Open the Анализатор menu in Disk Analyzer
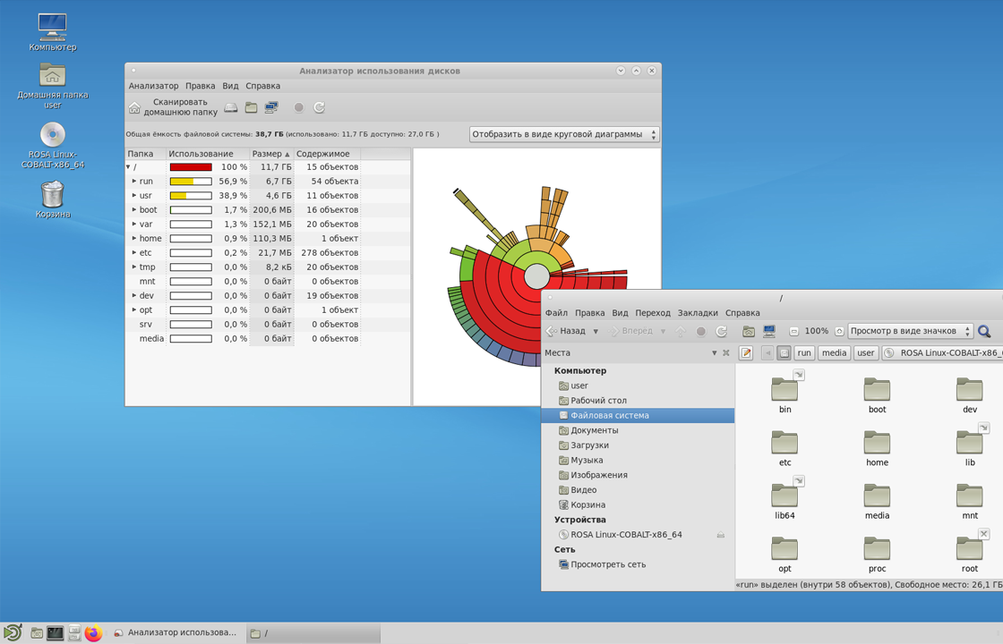Image resolution: width=1003 pixels, height=644 pixels. coord(153,86)
